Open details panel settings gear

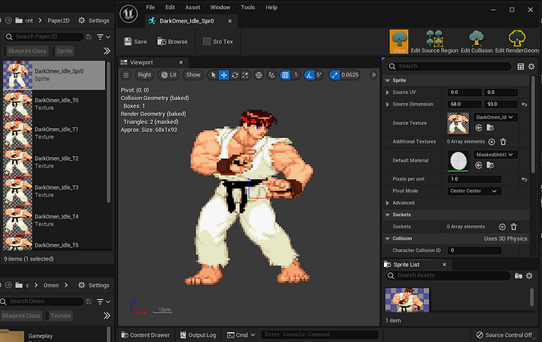[531, 66]
